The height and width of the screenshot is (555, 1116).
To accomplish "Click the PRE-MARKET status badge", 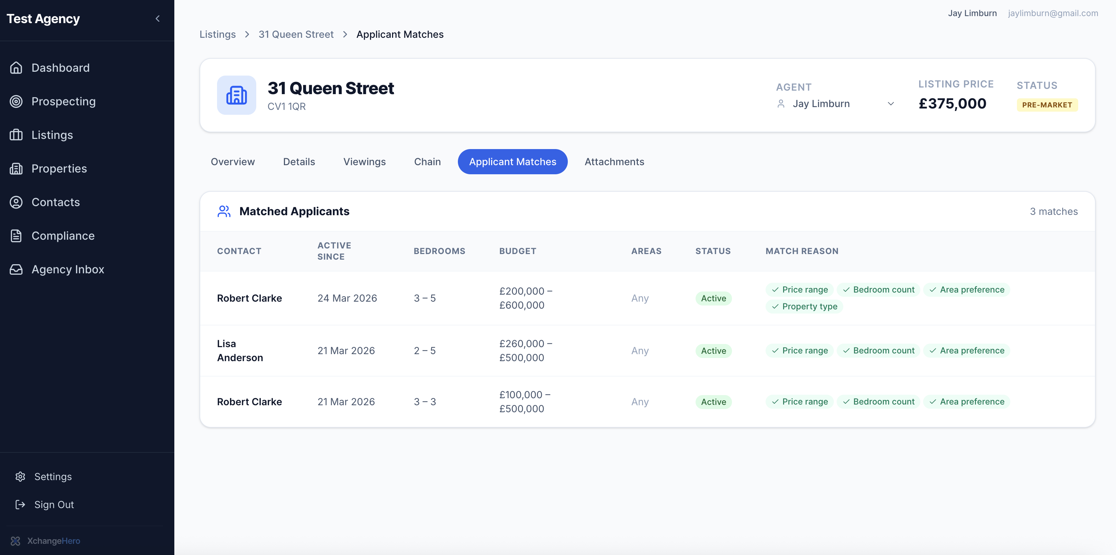I will pyautogui.click(x=1047, y=105).
